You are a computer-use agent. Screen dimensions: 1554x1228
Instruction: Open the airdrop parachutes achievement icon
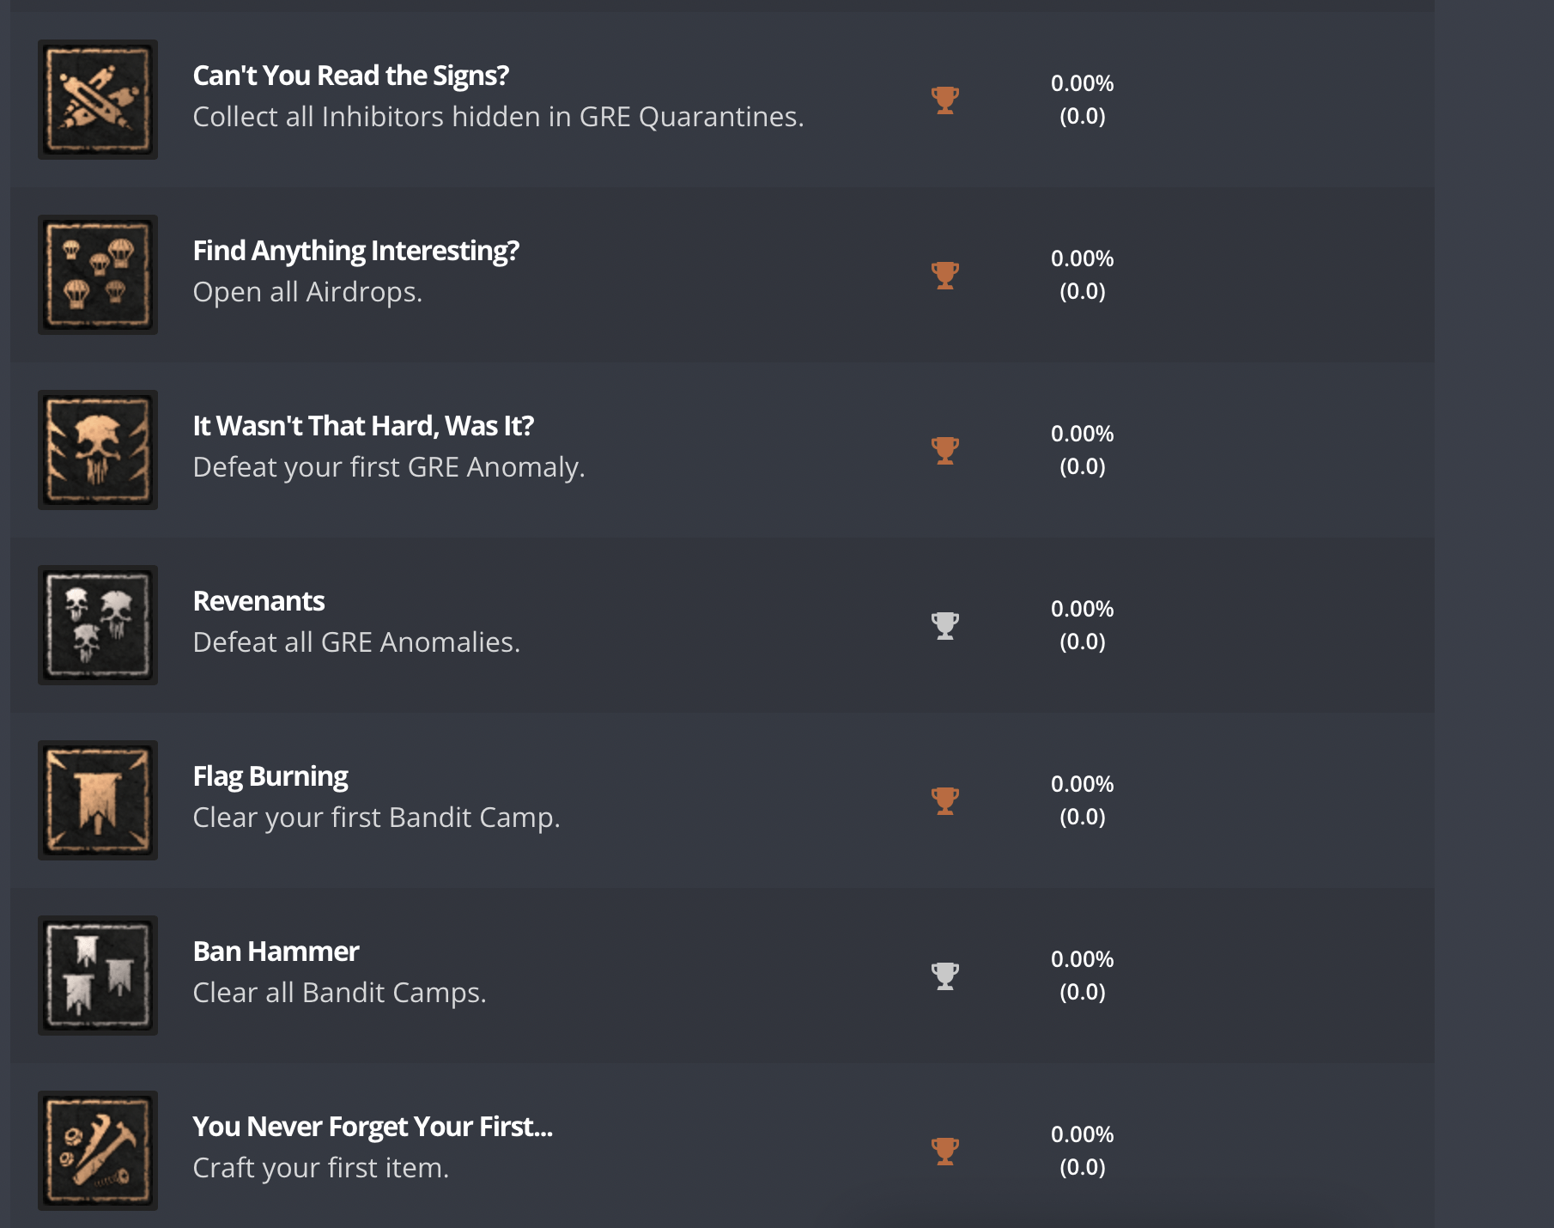click(98, 275)
